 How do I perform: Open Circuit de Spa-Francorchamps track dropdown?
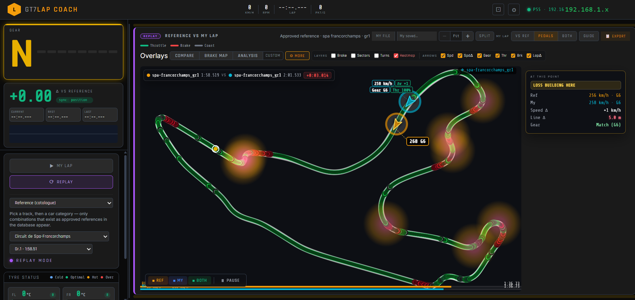[x=59, y=236]
